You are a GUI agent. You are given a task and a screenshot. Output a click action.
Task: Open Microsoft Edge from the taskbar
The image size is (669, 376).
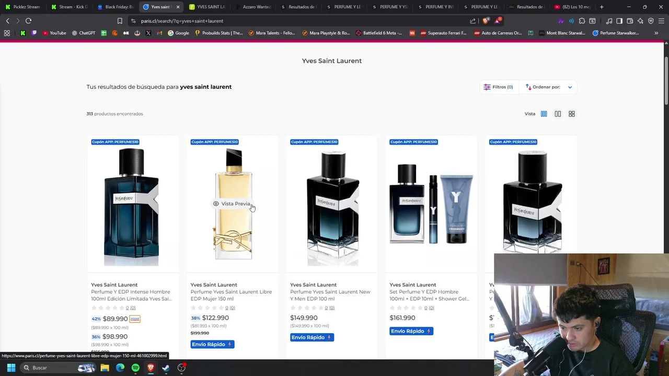[x=120, y=368]
